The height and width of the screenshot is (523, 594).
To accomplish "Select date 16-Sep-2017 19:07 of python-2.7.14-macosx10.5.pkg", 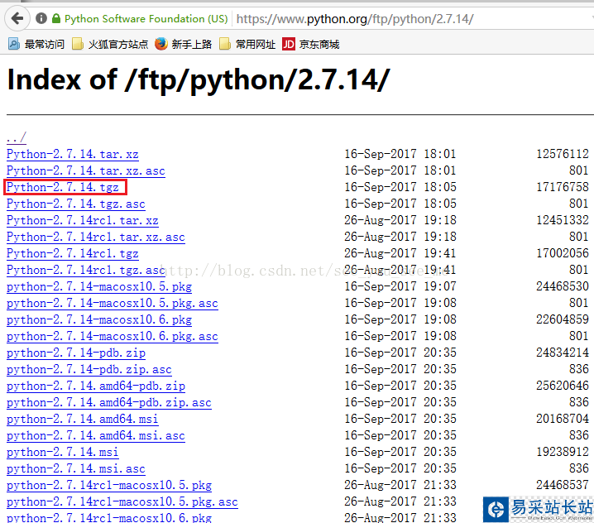I will coord(400,286).
